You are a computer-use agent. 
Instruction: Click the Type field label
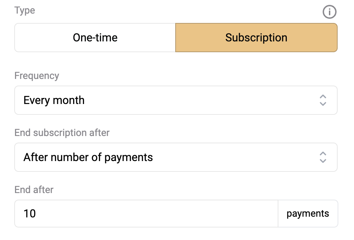coord(25,10)
